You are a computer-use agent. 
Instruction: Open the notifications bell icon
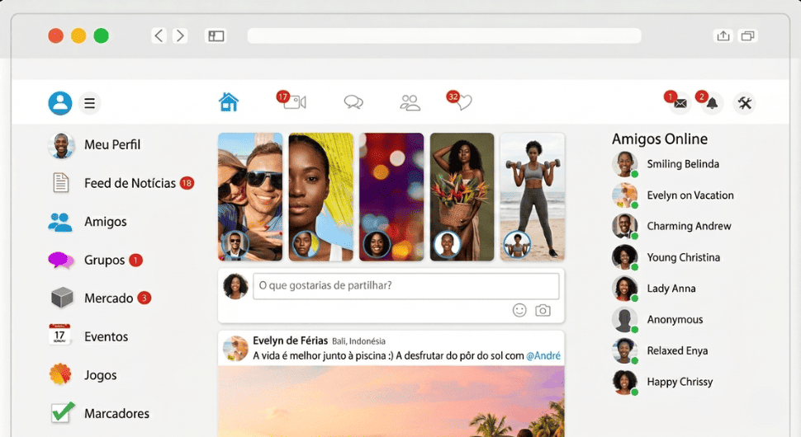pyautogui.click(x=711, y=102)
